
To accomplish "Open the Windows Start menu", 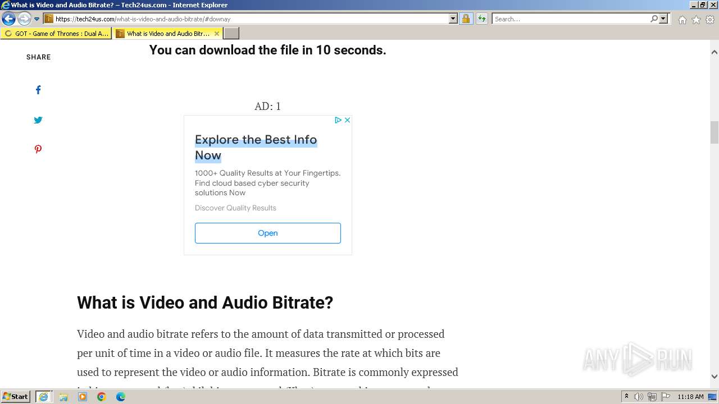I will tap(16, 397).
